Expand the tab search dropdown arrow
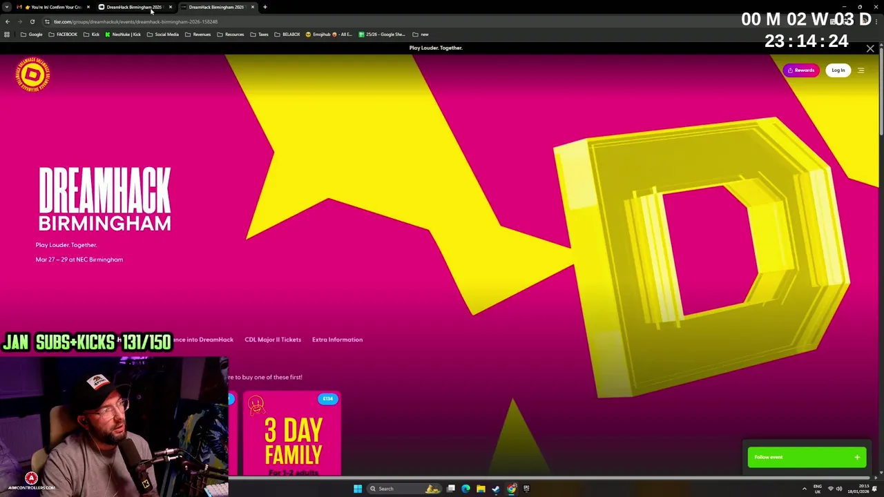 7,7
